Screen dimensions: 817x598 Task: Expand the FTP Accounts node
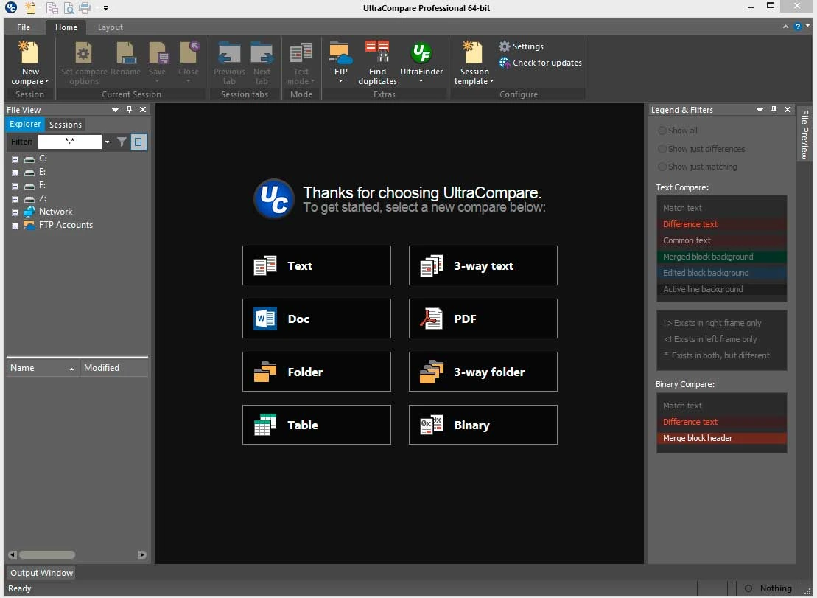15,226
